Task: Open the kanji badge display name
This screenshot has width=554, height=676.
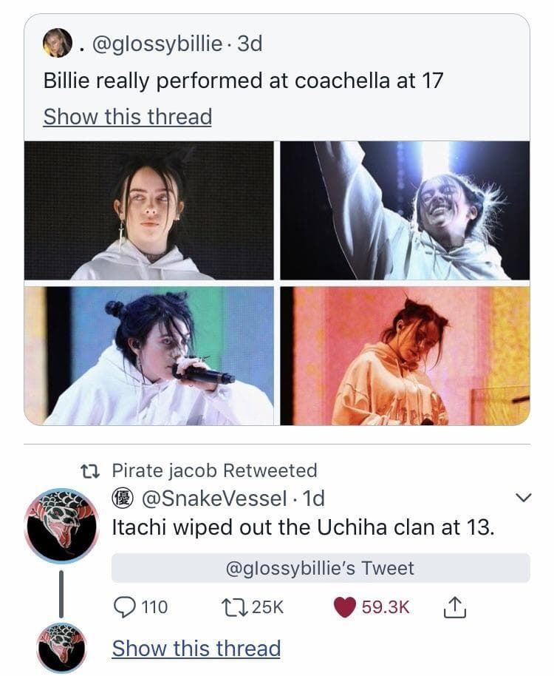Action: click(x=121, y=498)
